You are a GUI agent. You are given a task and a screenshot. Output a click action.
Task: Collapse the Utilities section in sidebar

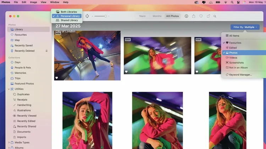(9, 89)
